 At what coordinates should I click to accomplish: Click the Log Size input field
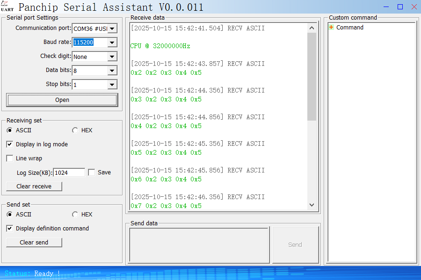(x=69, y=172)
